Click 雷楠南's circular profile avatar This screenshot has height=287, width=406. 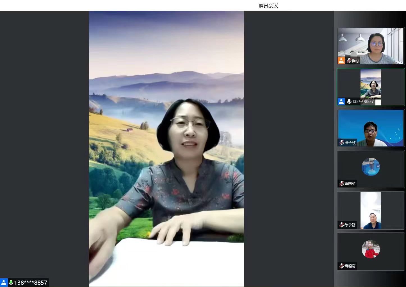click(371, 249)
